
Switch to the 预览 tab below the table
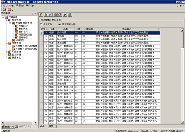(x=51, y=126)
